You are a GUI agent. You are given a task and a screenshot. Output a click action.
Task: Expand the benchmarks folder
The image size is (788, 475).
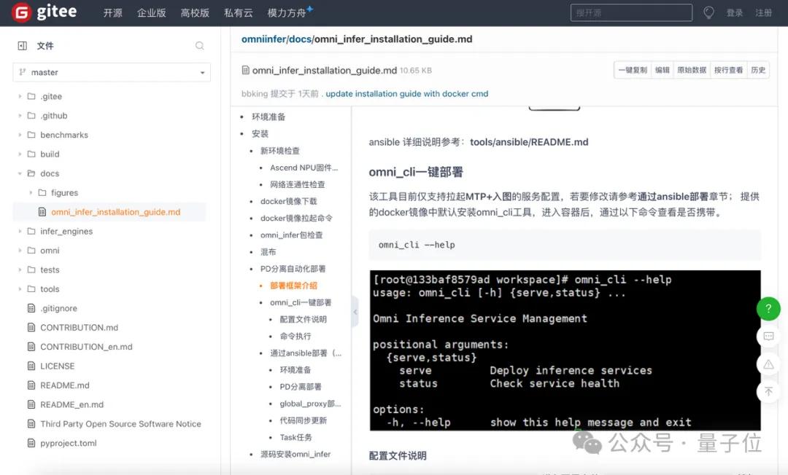click(x=20, y=135)
